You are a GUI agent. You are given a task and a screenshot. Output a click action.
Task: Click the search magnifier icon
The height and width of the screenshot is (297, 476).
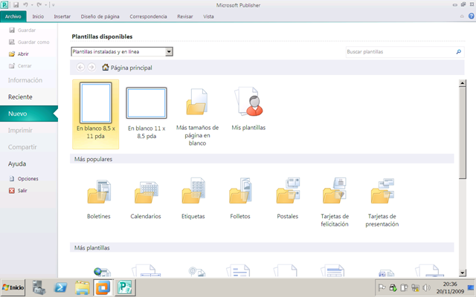(x=459, y=51)
